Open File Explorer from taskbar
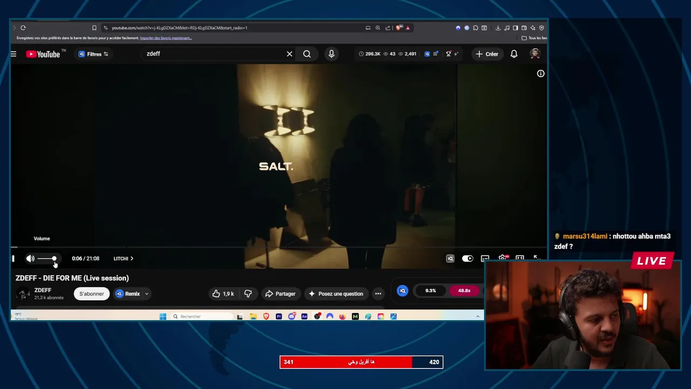 pyautogui.click(x=253, y=317)
